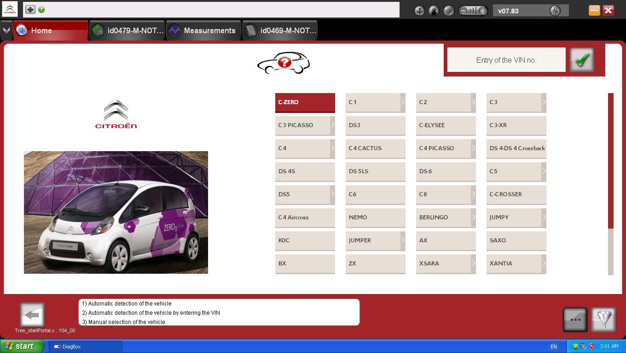Select the C-ELYSEE model
The width and height of the screenshot is (626, 353).
pyautogui.click(x=446, y=125)
